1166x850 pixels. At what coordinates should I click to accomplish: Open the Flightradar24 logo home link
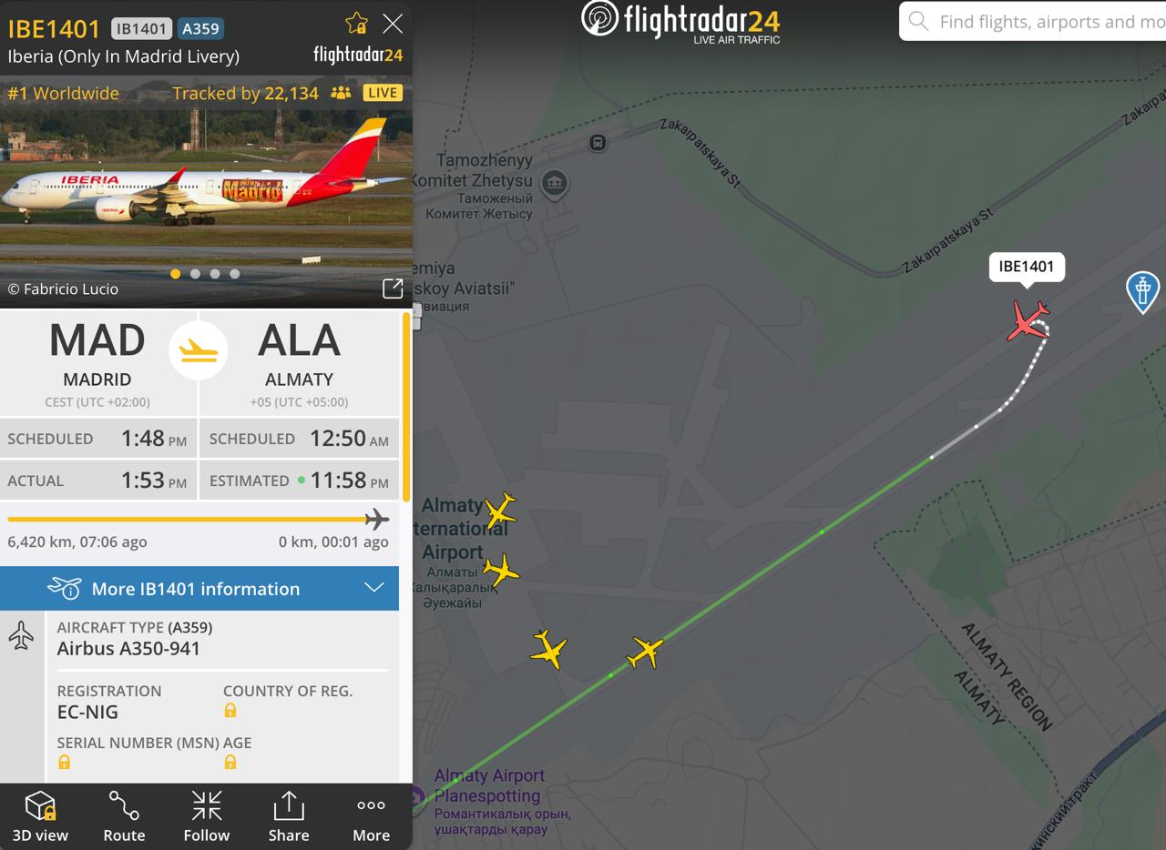click(680, 22)
